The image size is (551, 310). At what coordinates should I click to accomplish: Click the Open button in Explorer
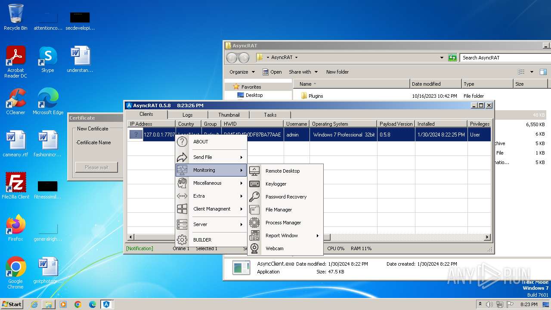pos(272,72)
